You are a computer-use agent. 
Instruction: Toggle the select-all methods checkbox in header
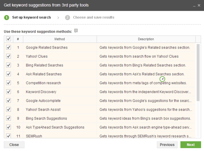9,39
